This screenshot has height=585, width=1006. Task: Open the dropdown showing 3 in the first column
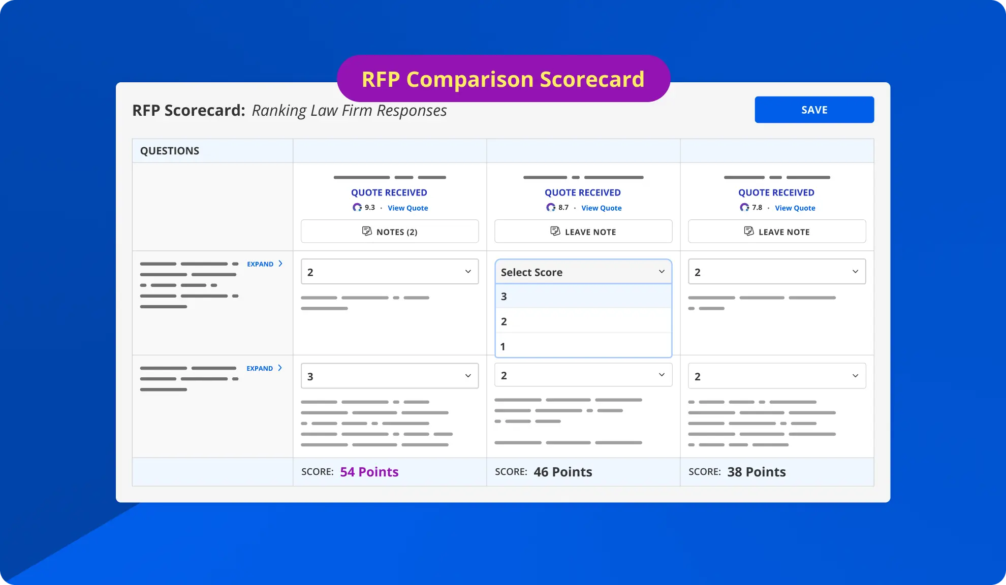coord(389,375)
